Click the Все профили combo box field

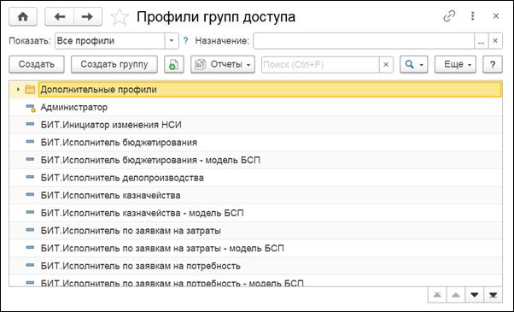110,41
